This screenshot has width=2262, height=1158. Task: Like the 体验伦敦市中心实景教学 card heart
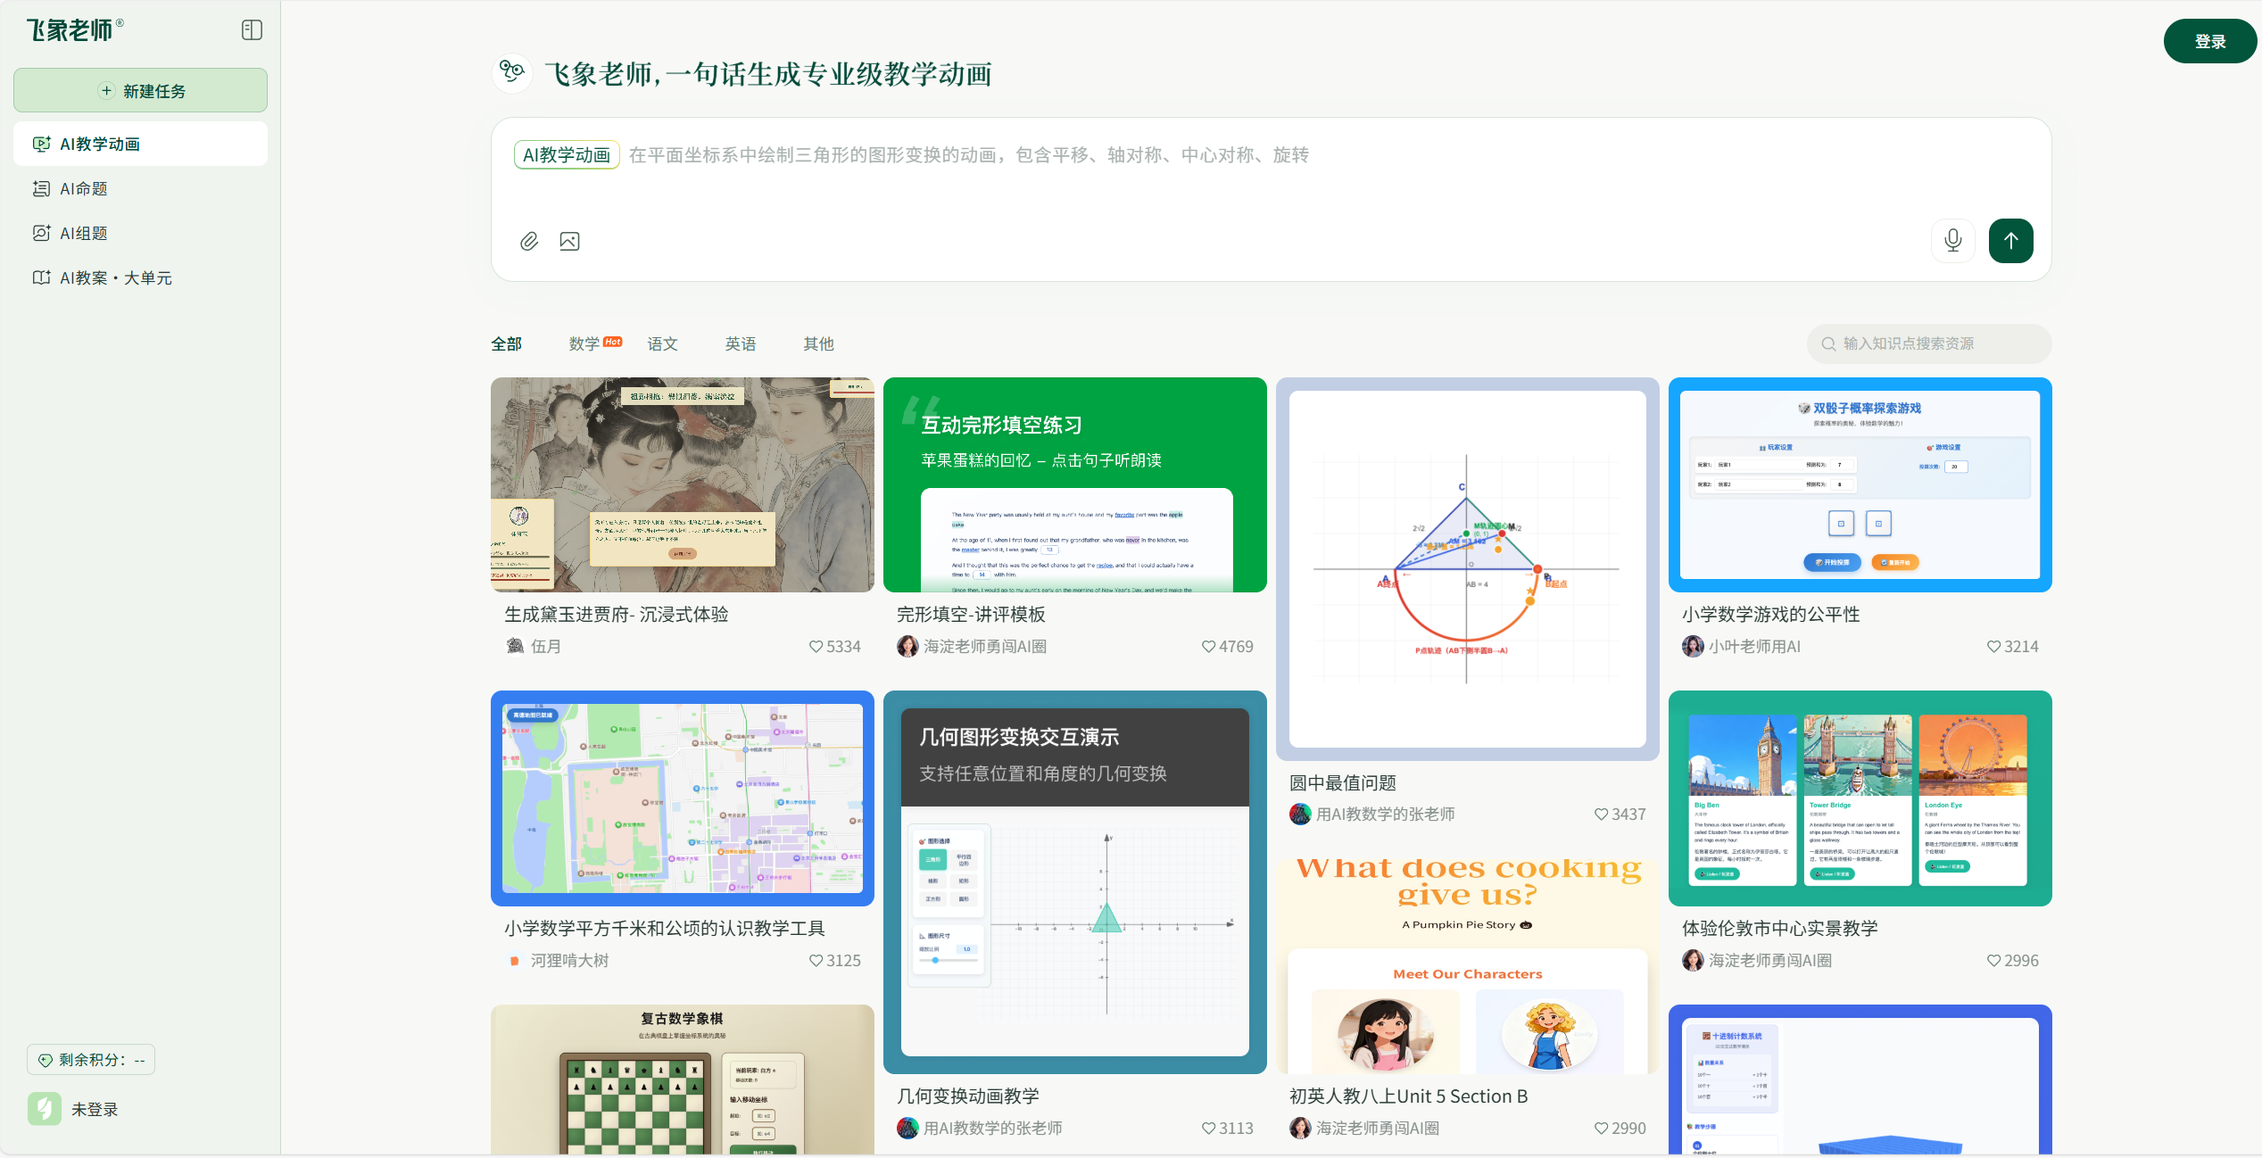[x=1993, y=961]
